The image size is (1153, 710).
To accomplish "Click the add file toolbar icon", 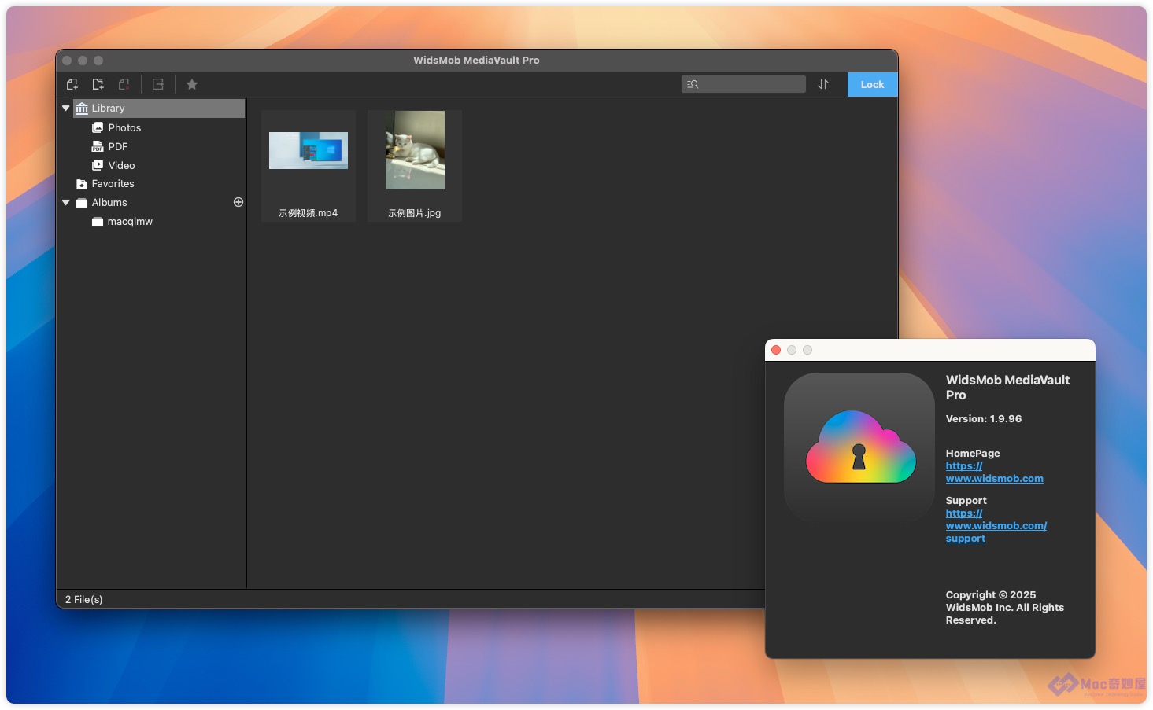I will [x=72, y=84].
